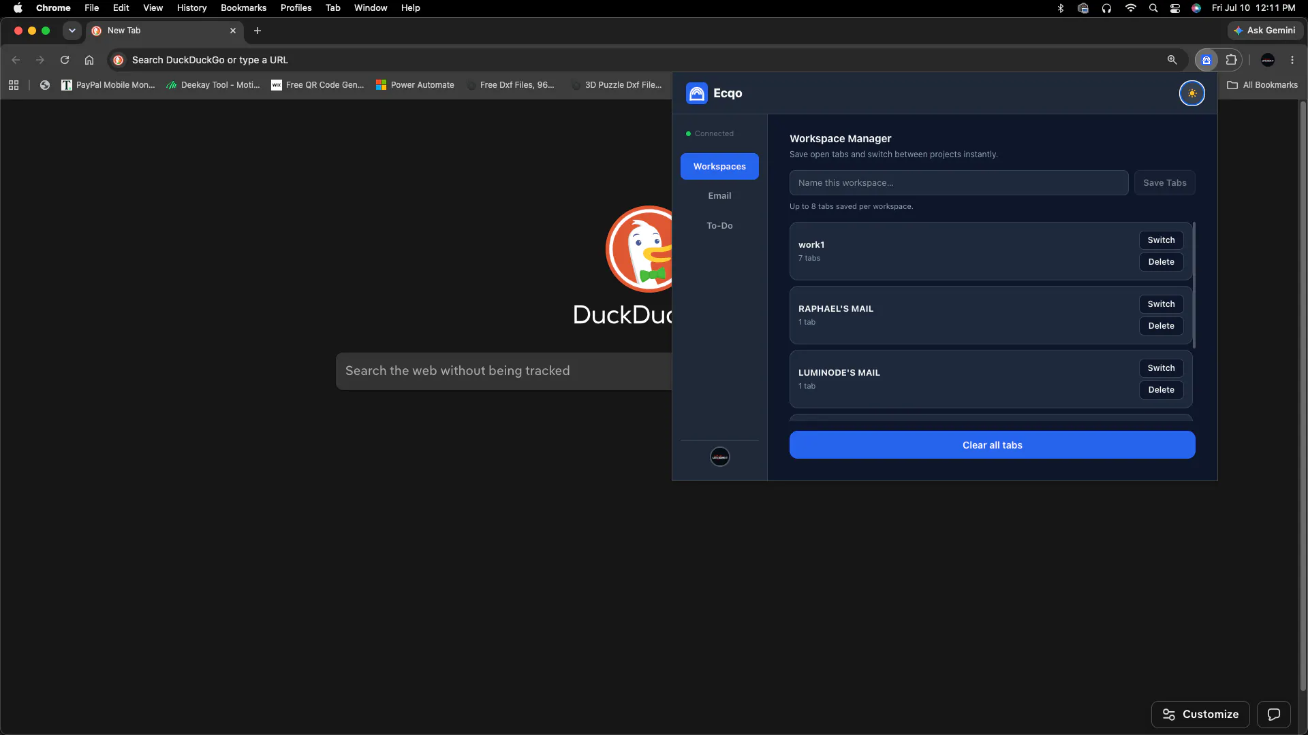Switch to the LUMINODE'S MAIL workspace
Image resolution: width=1308 pixels, height=735 pixels.
[x=1161, y=368]
